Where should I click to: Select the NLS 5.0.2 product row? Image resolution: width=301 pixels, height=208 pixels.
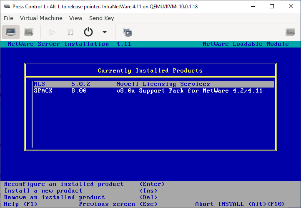point(154,84)
